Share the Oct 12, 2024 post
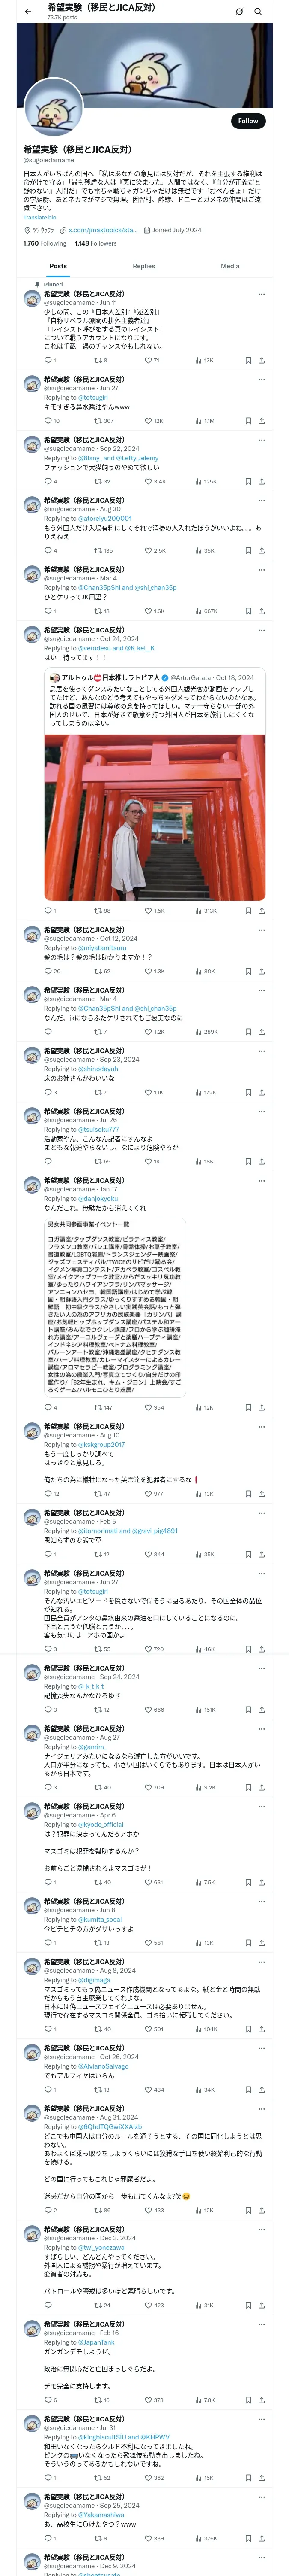Viewport: 289px width, 2576px height. tap(261, 971)
